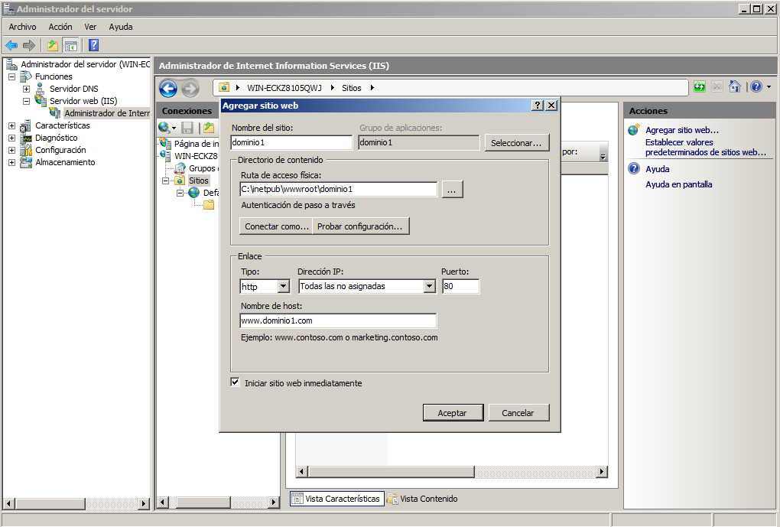
Task: Open the Archivo menu
Action: pyautogui.click(x=22, y=27)
